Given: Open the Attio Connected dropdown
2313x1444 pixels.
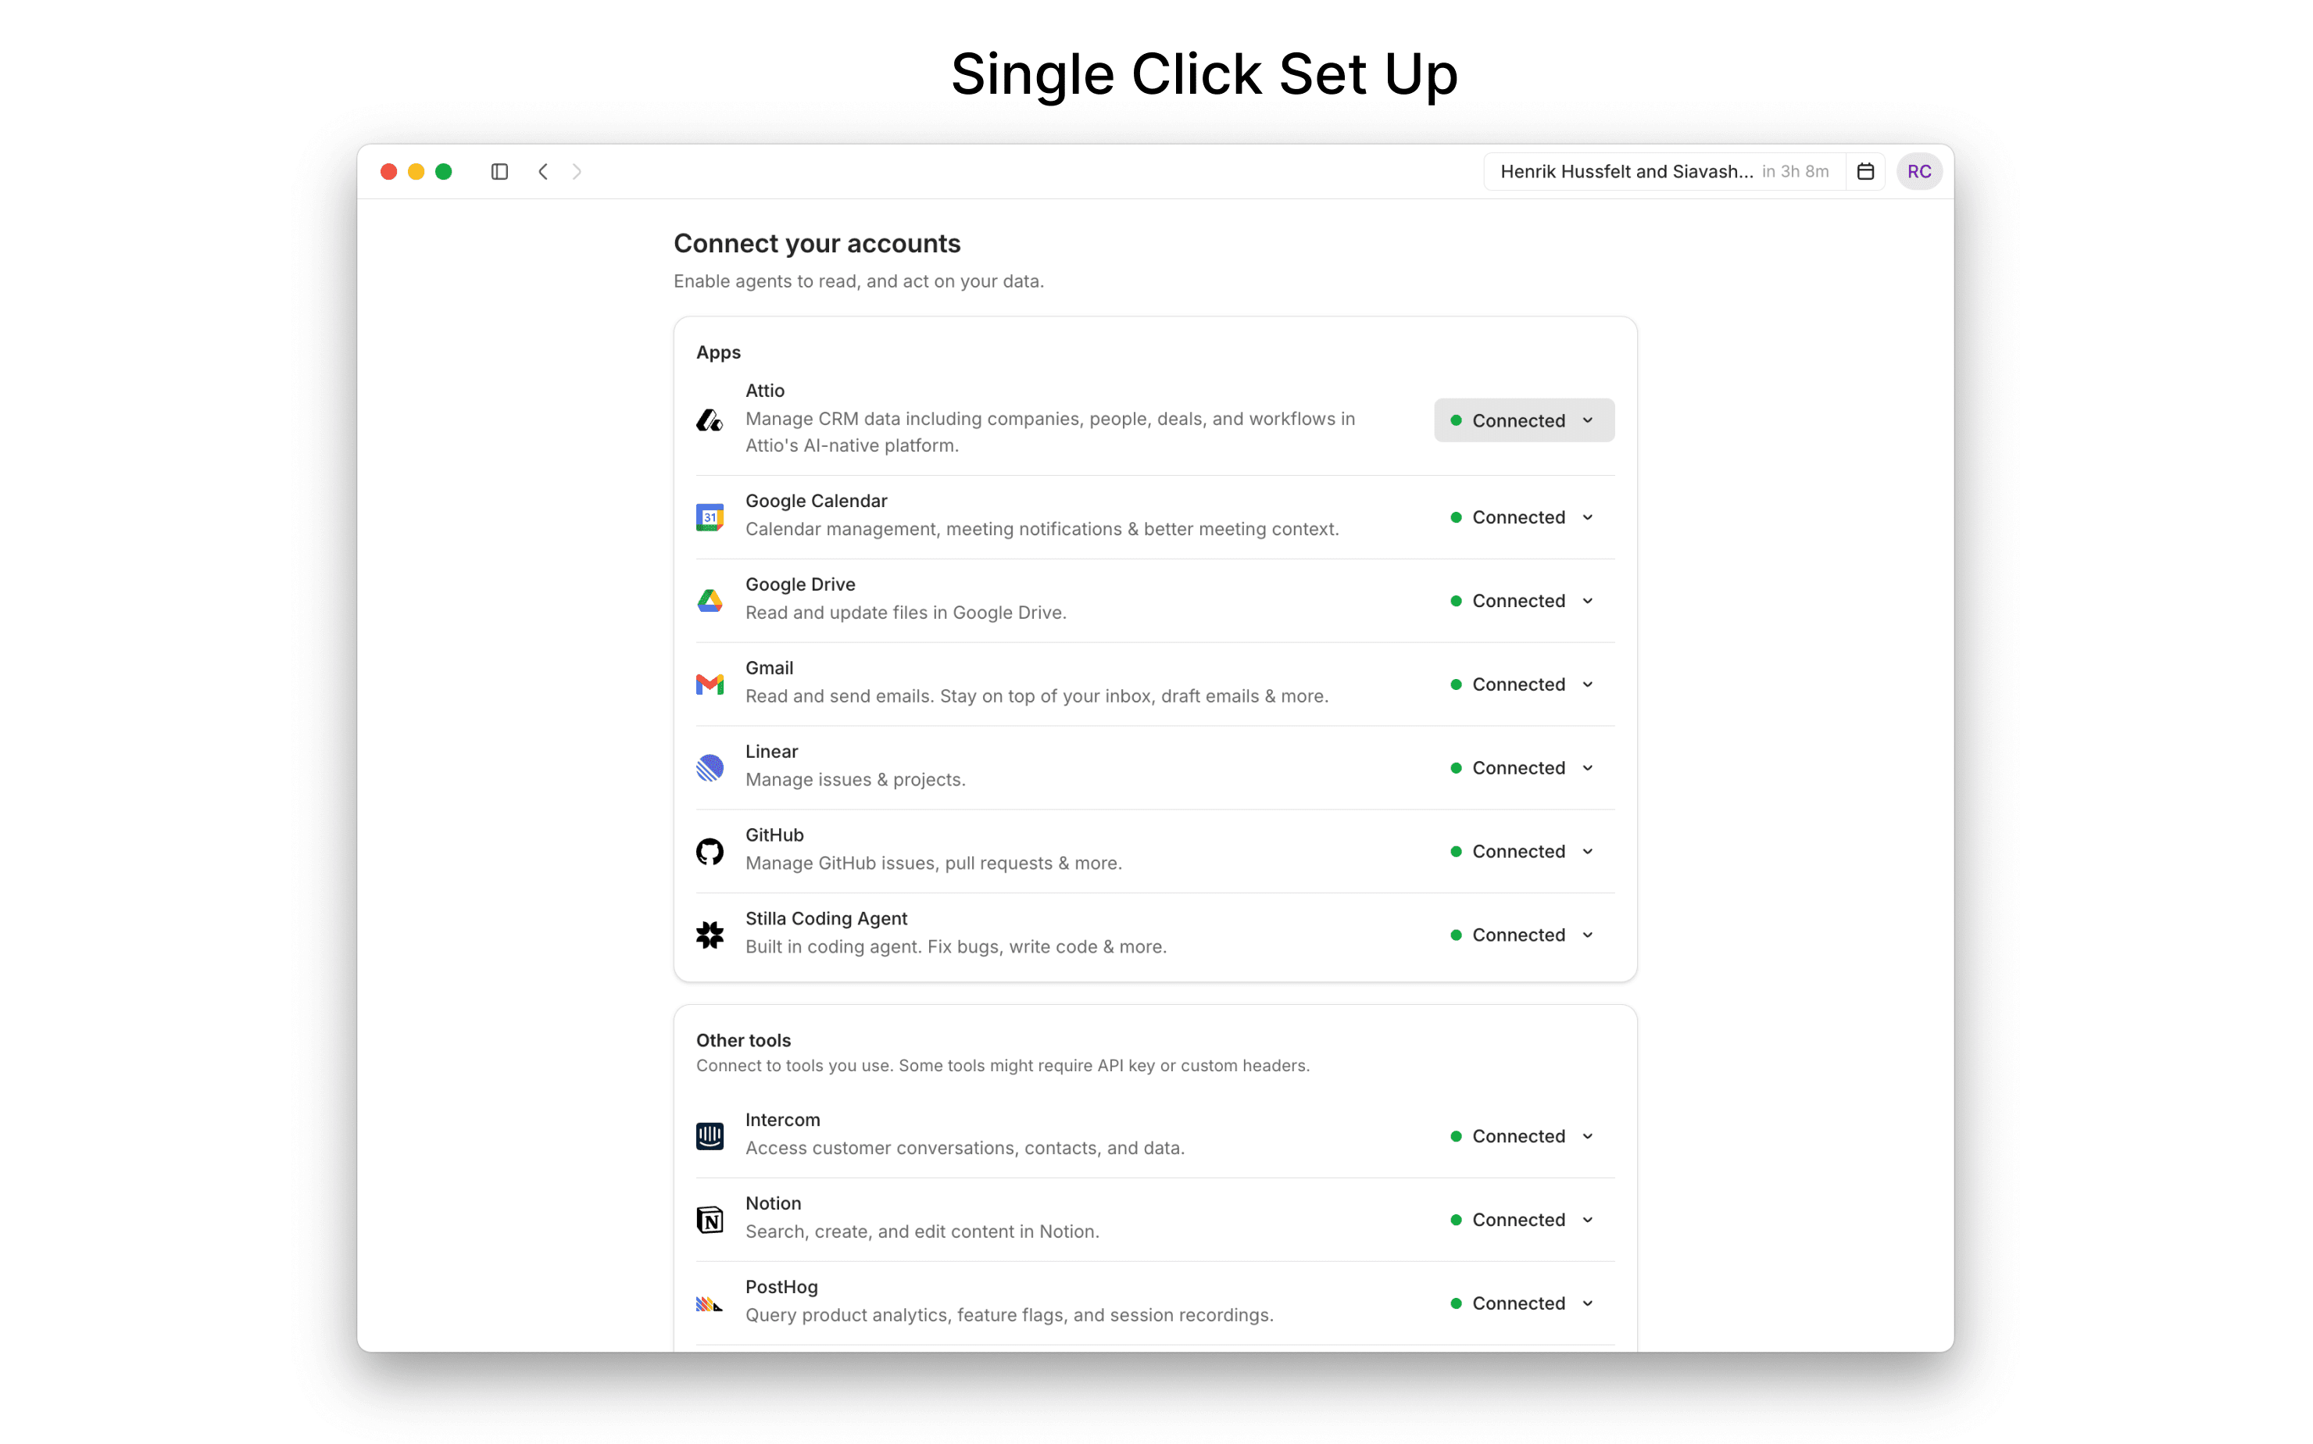Looking at the screenshot, I should click(x=1523, y=420).
